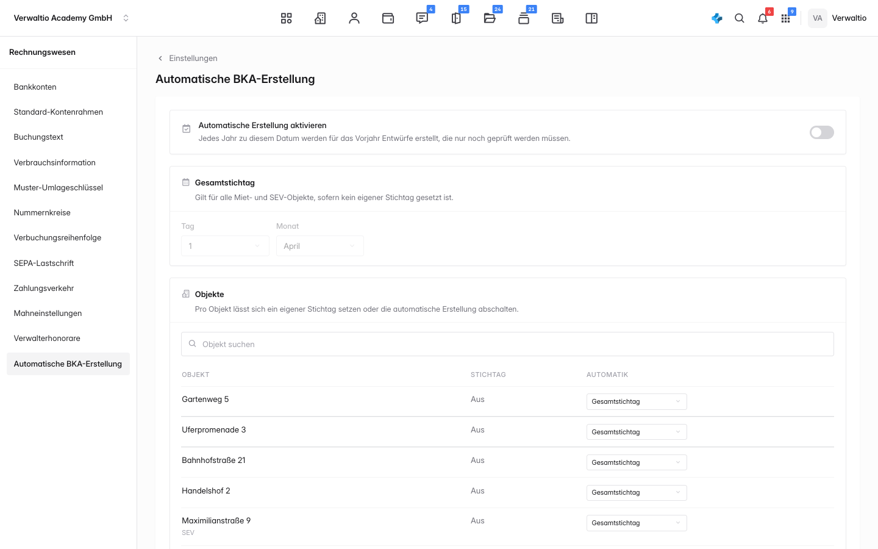Focus the Objekt suchen search field

[x=507, y=344]
